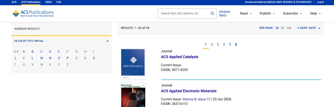334x107 pixels.
Task: Filter titles by initial letter S
Action: 94,58
